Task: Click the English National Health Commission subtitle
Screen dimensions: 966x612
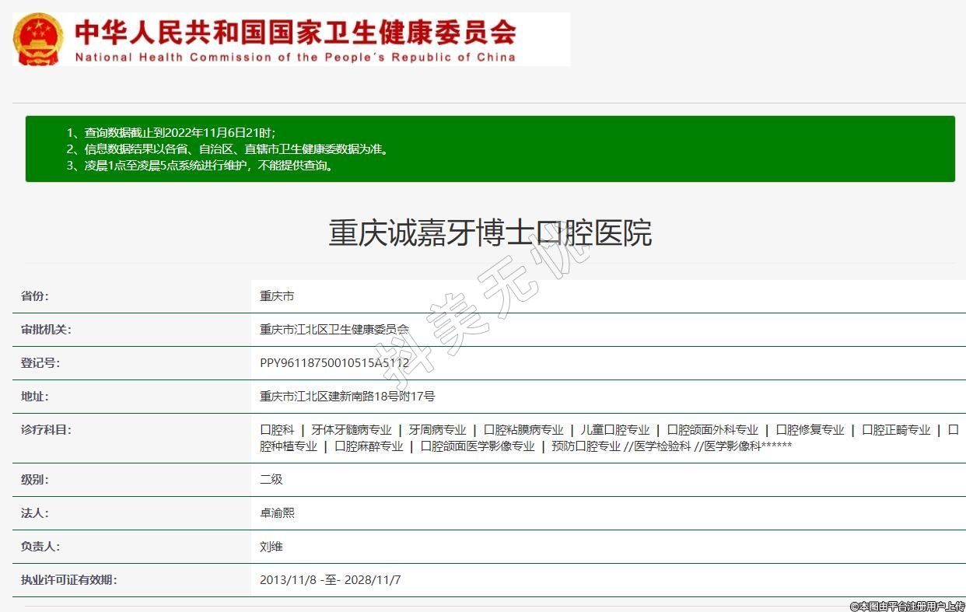Action: point(296,57)
